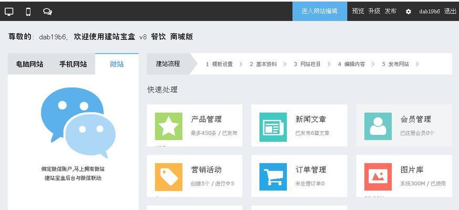The image size is (459, 210).
Task: Click username dab19b6 in top bar
Action: click(x=430, y=12)
